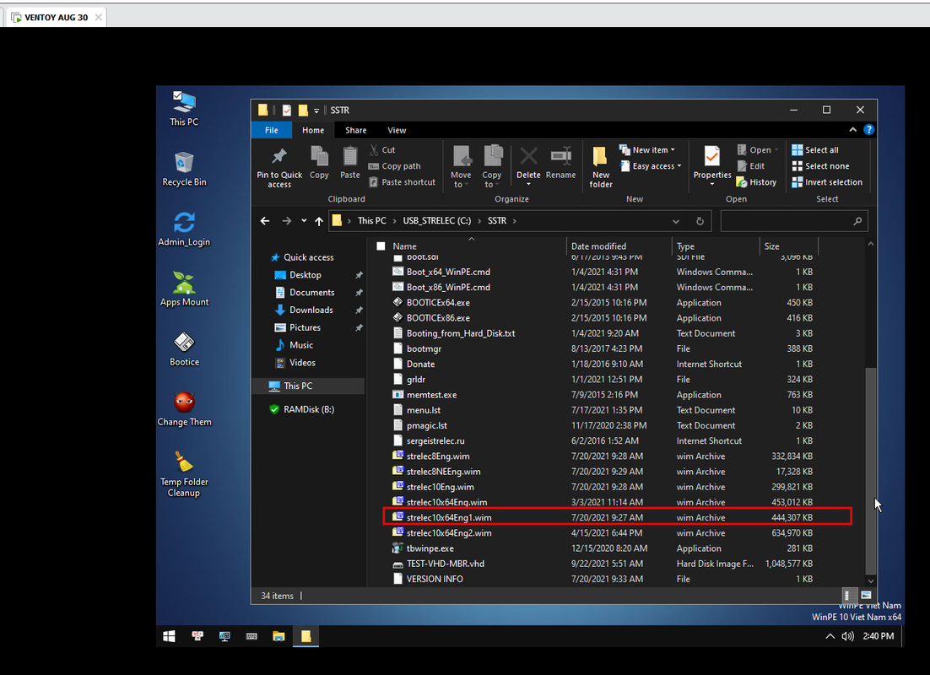Image resolution: width=930 pixels, height=675 pixels.
Task: Open the Open dropdown in ribbon
Action: pos(757,150)
